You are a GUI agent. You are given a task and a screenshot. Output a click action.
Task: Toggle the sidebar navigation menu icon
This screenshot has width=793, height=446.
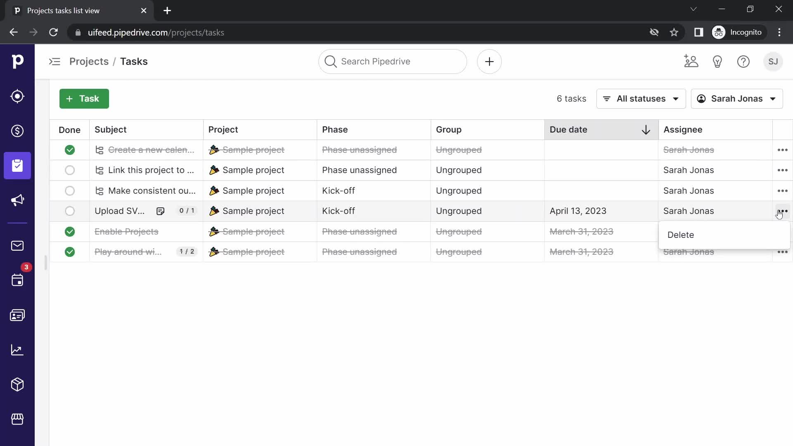click(55, 62)
